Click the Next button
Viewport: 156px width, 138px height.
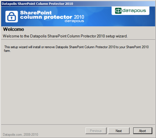point(119,131)
